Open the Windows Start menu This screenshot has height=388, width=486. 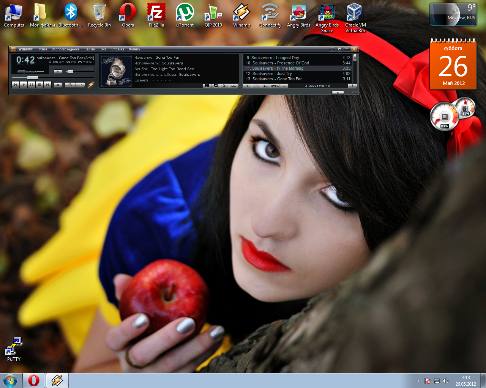tap(10, 380)
